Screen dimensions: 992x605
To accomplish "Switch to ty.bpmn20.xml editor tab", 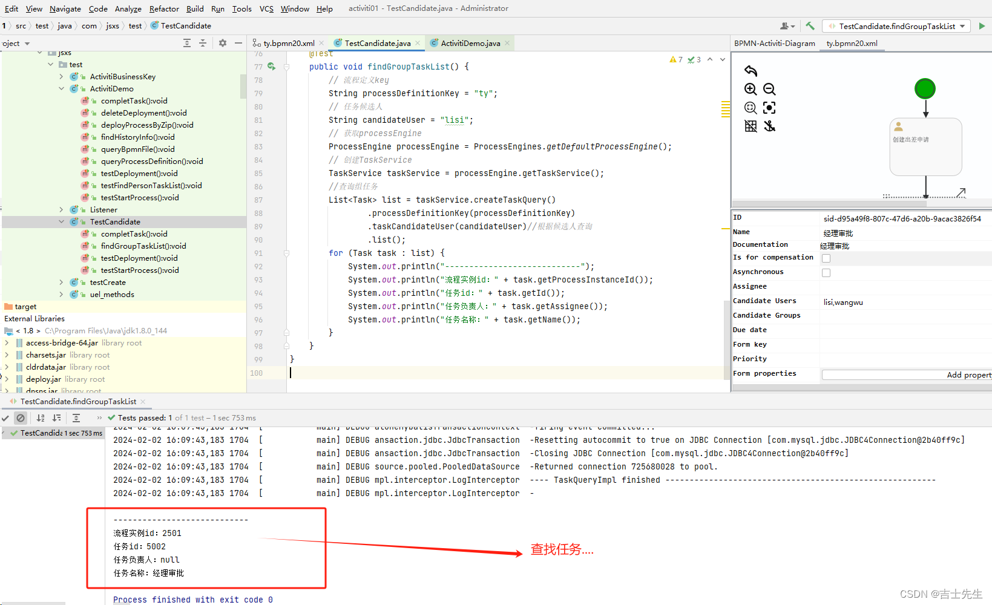I will pyautogui.click(x=288, y=43).
